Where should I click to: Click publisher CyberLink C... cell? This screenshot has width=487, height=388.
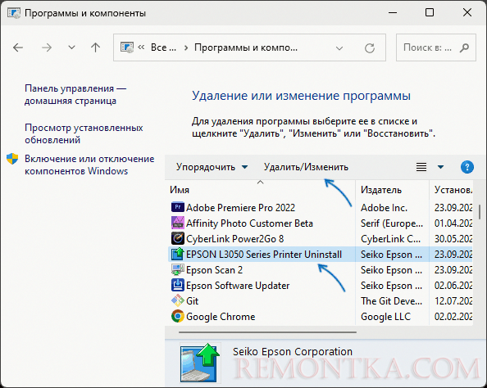391,238
